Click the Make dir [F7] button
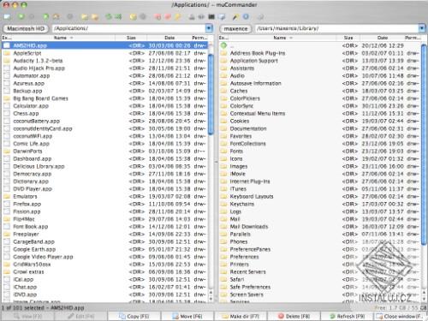428x321 pixels. 241,316
